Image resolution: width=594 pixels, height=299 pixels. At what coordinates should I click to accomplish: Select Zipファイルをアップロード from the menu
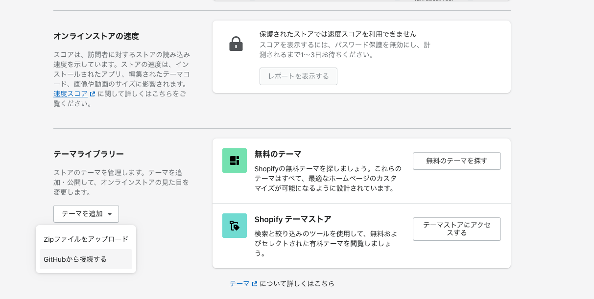(x=86, y=239)
